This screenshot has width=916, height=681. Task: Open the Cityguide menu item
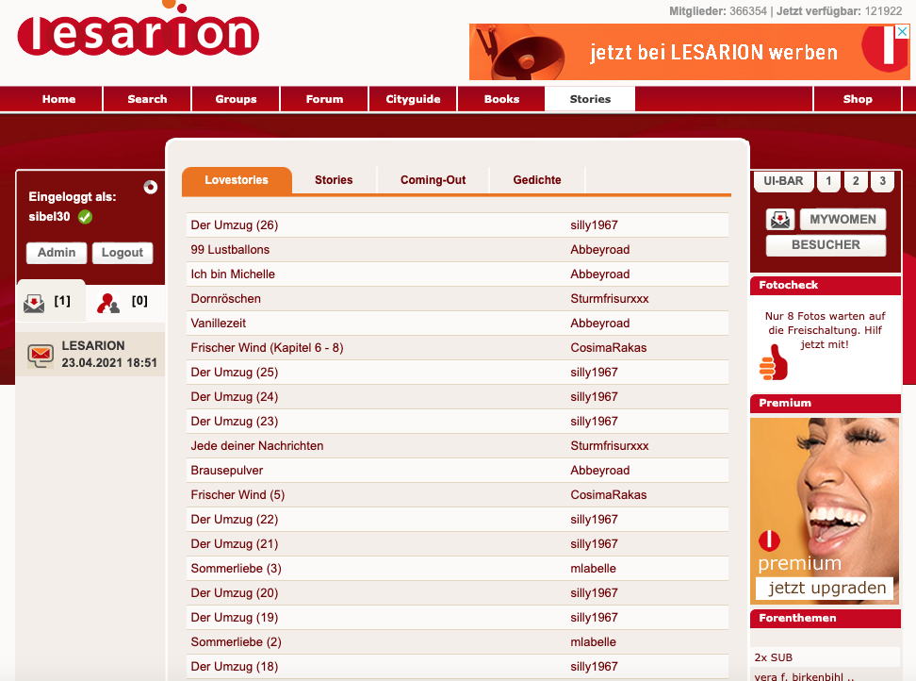click(x=413, y=99)
